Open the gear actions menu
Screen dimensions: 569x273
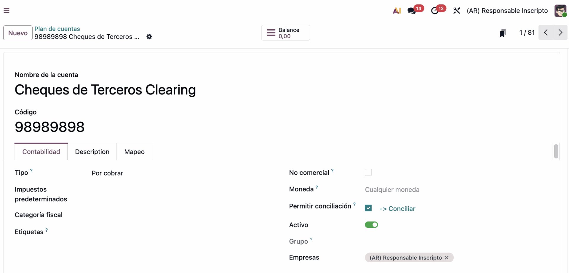[x=149, y=37]
